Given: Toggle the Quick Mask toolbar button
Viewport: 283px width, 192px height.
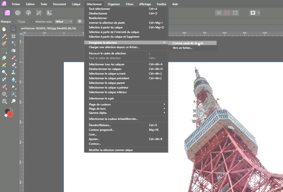Looking at the screenshot, I should [253, 13].
